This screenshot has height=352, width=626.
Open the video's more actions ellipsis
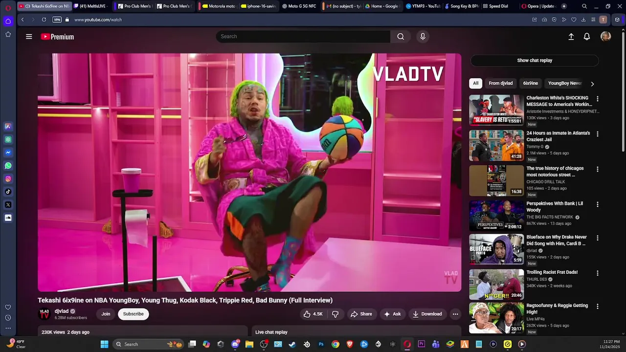click(x=455, y=314)
